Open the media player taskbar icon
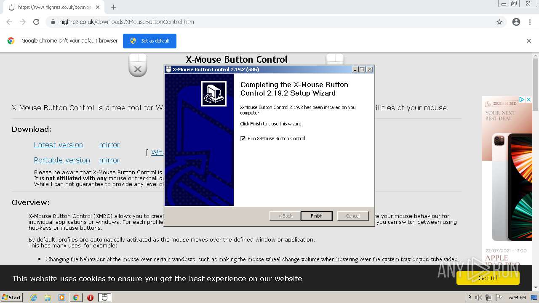539x303 pixels. click(62, 298)
